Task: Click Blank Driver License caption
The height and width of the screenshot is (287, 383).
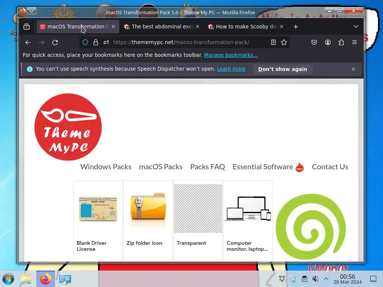Action: click(92, 246)
